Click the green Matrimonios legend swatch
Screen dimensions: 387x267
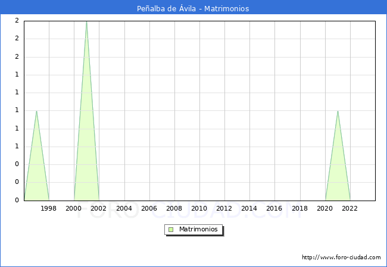point(171,230)
